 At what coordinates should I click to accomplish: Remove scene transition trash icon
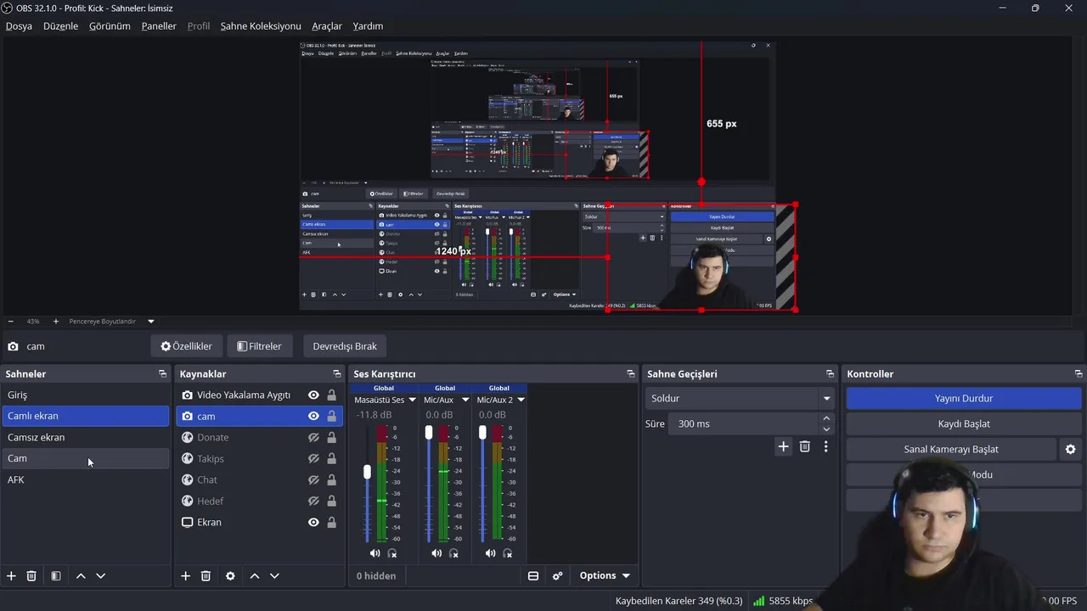(x=805, y=446)
